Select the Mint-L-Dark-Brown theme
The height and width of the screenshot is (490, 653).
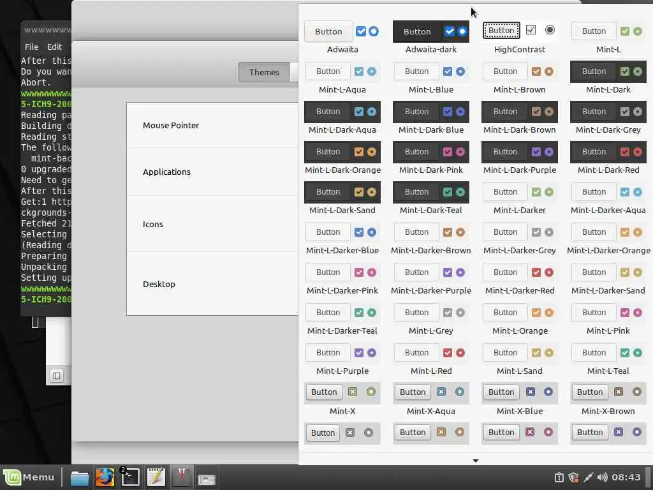520,118
